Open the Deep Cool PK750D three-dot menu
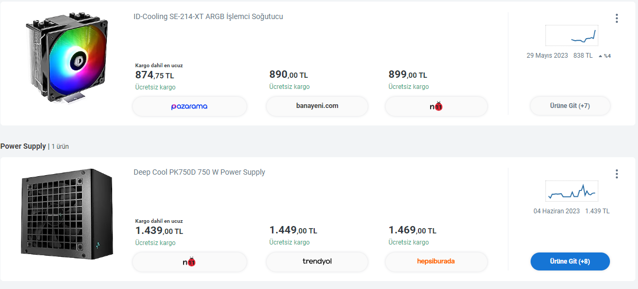Screen dimensions: 638x289 [616, 174]
